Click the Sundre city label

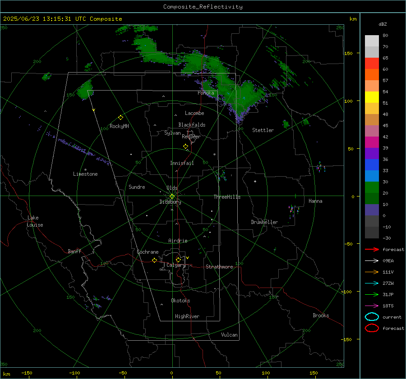click(137, 187)
